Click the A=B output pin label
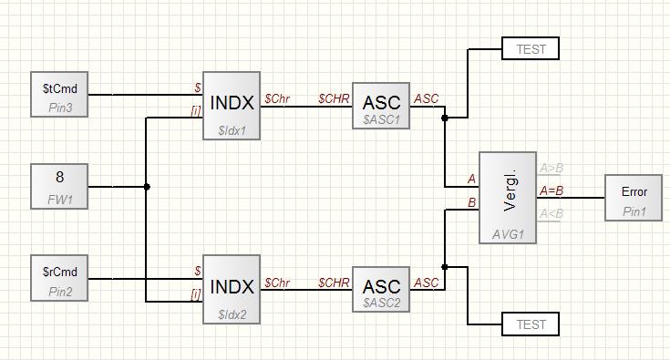Image resolution: width=670 pixels, height=360 pixels. 551,190
